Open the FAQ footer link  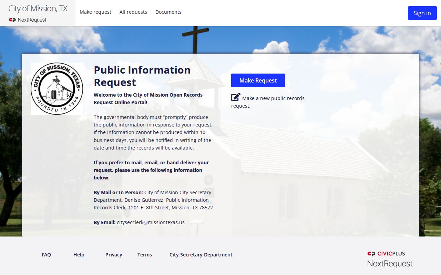pyautogui.click(x=46, y=255)
